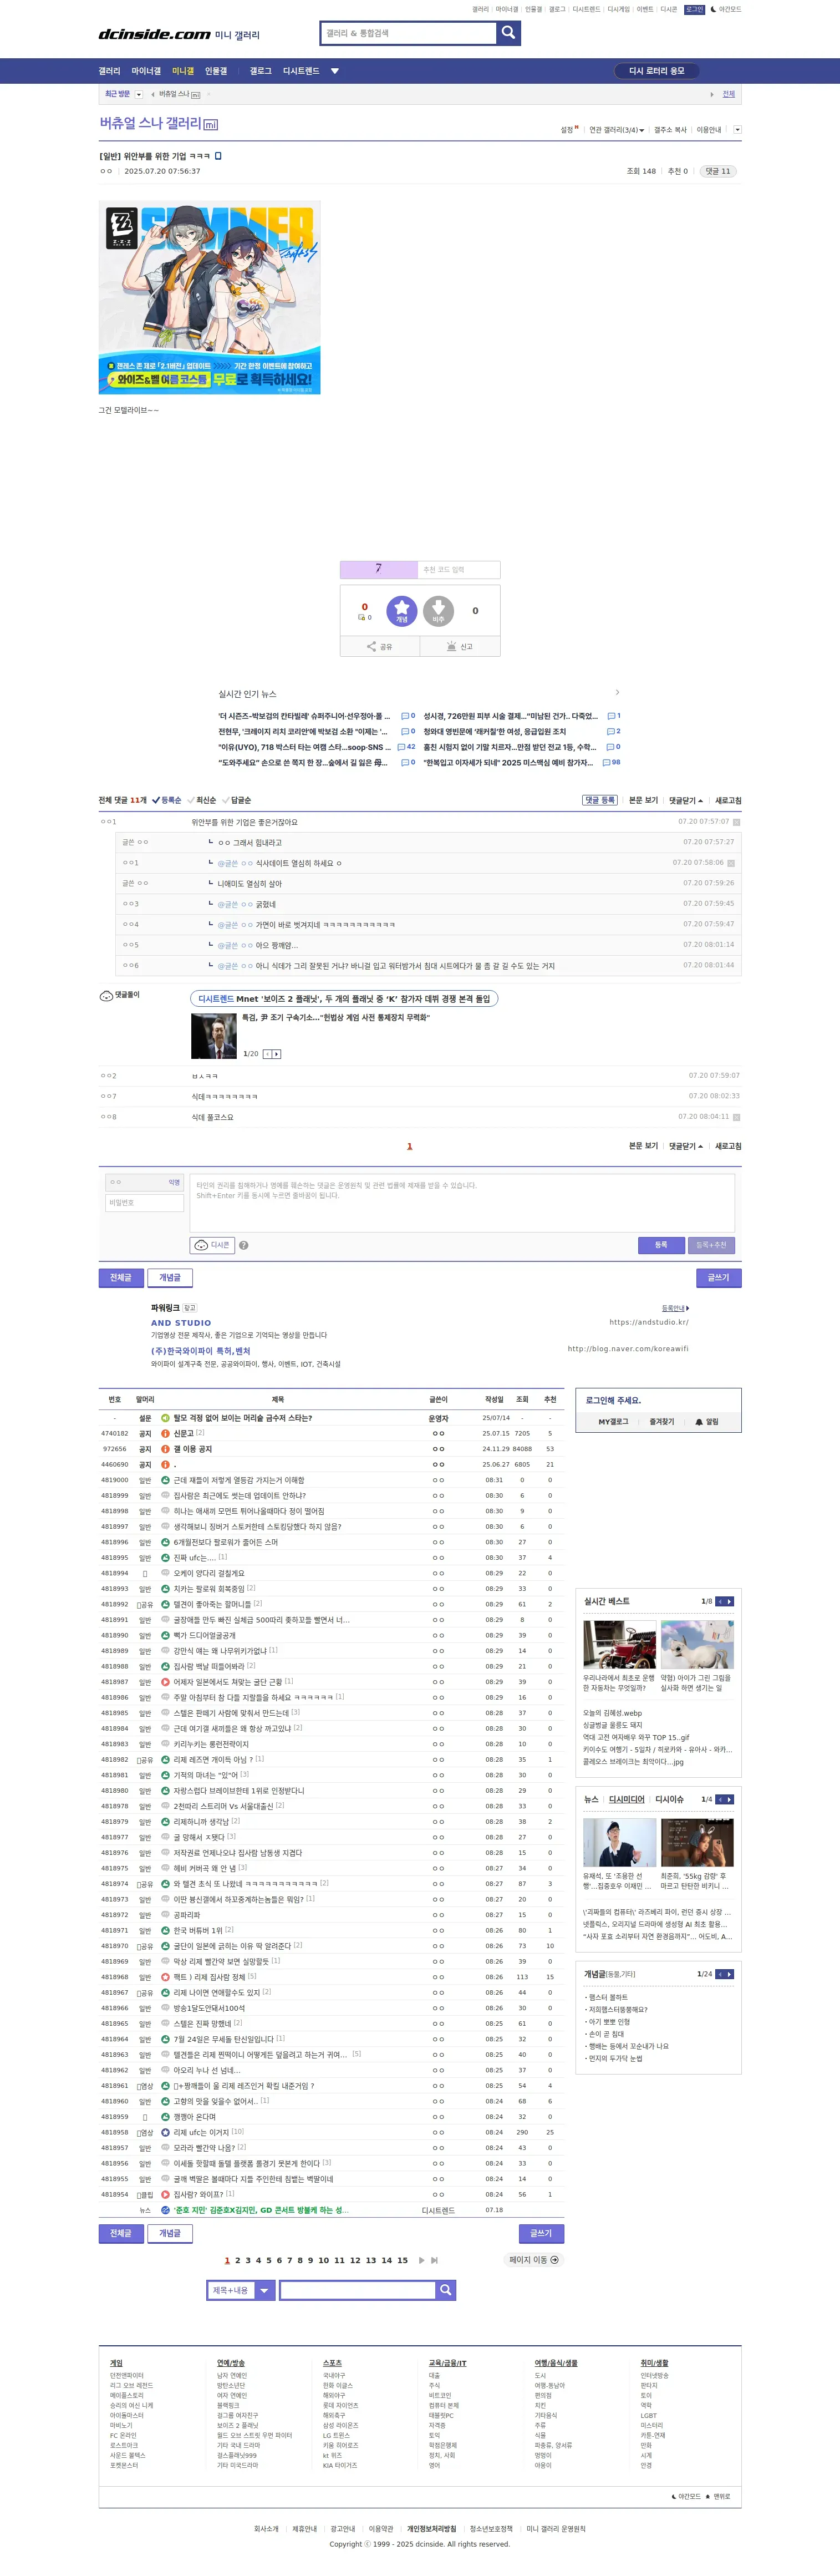The image size is (840, 2576).
Task: Click the 비밀번호 password field
Action: tap(145, 1203)
